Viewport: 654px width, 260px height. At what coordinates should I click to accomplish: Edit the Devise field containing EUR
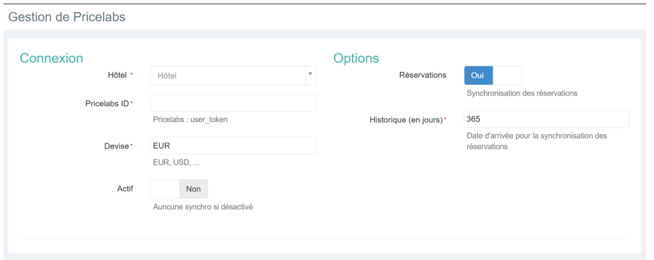click(233, 146)
